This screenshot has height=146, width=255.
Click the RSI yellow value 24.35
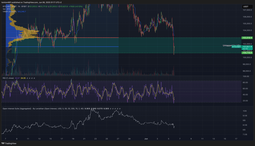click(23, 78)
